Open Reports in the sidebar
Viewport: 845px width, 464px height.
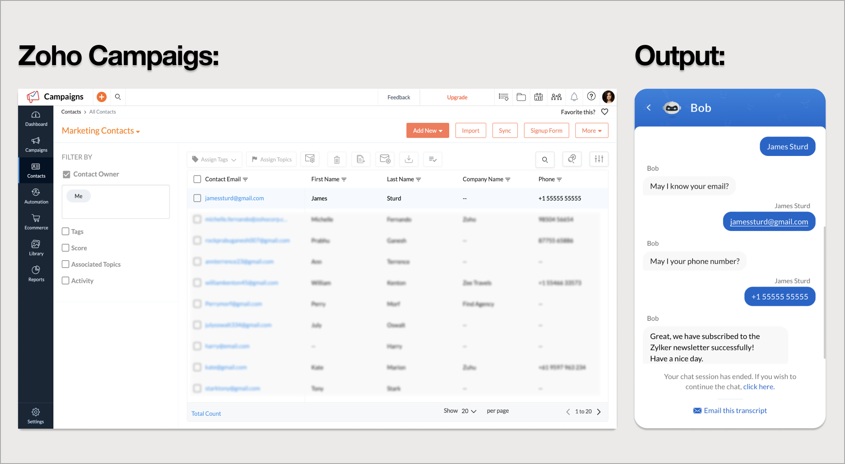(36, 274)
